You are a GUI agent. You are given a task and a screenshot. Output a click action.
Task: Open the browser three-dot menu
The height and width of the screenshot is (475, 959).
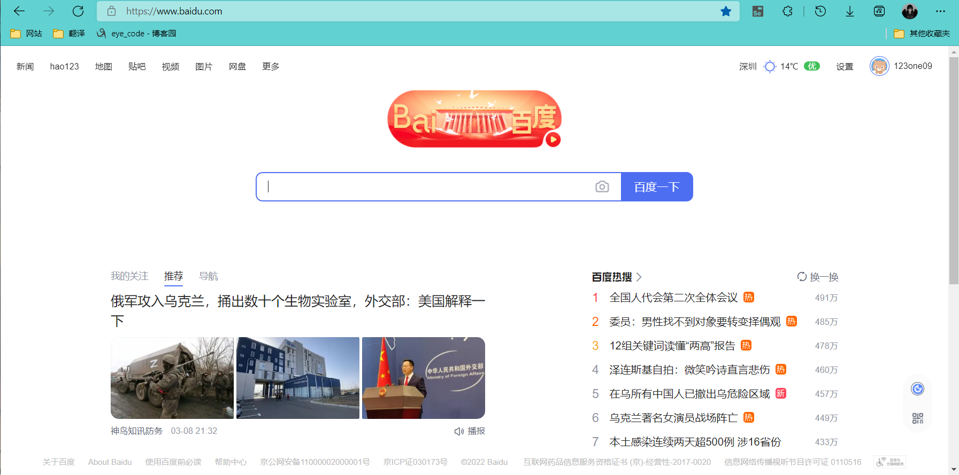click(x=941, y=11)
